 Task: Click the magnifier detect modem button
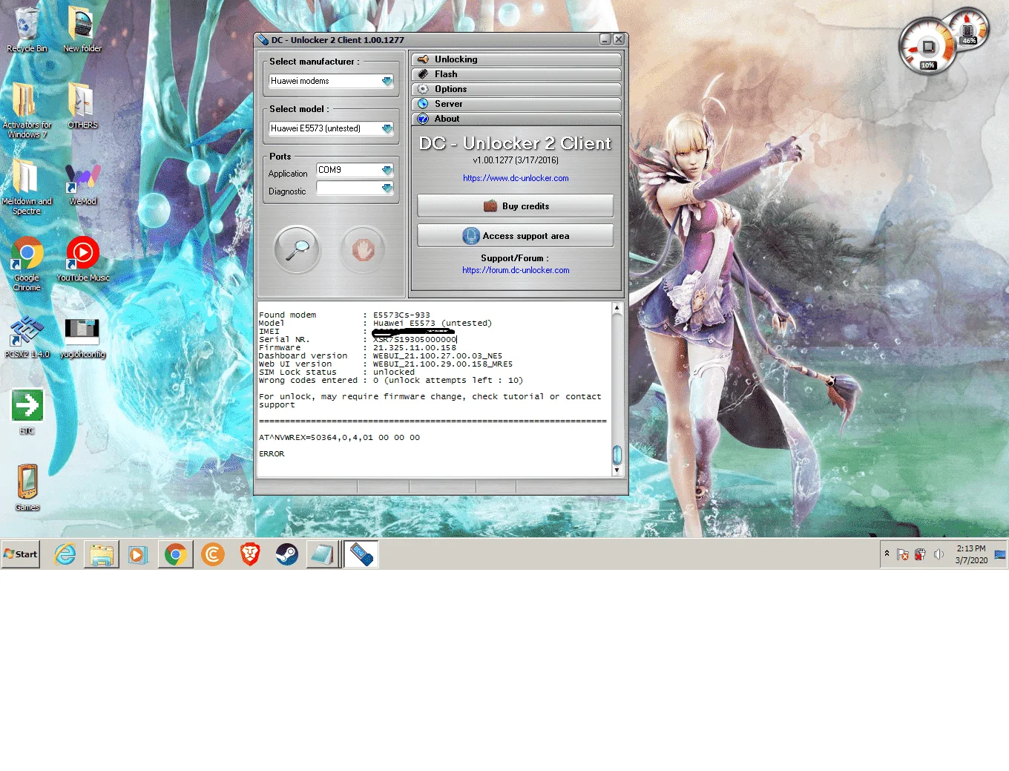tap(297, 250)
